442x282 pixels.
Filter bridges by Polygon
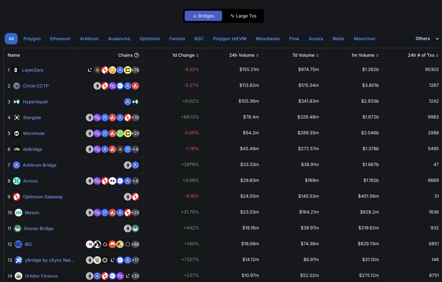(x=32, y=39)
